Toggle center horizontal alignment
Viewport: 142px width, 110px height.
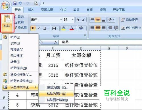(98, 28)
